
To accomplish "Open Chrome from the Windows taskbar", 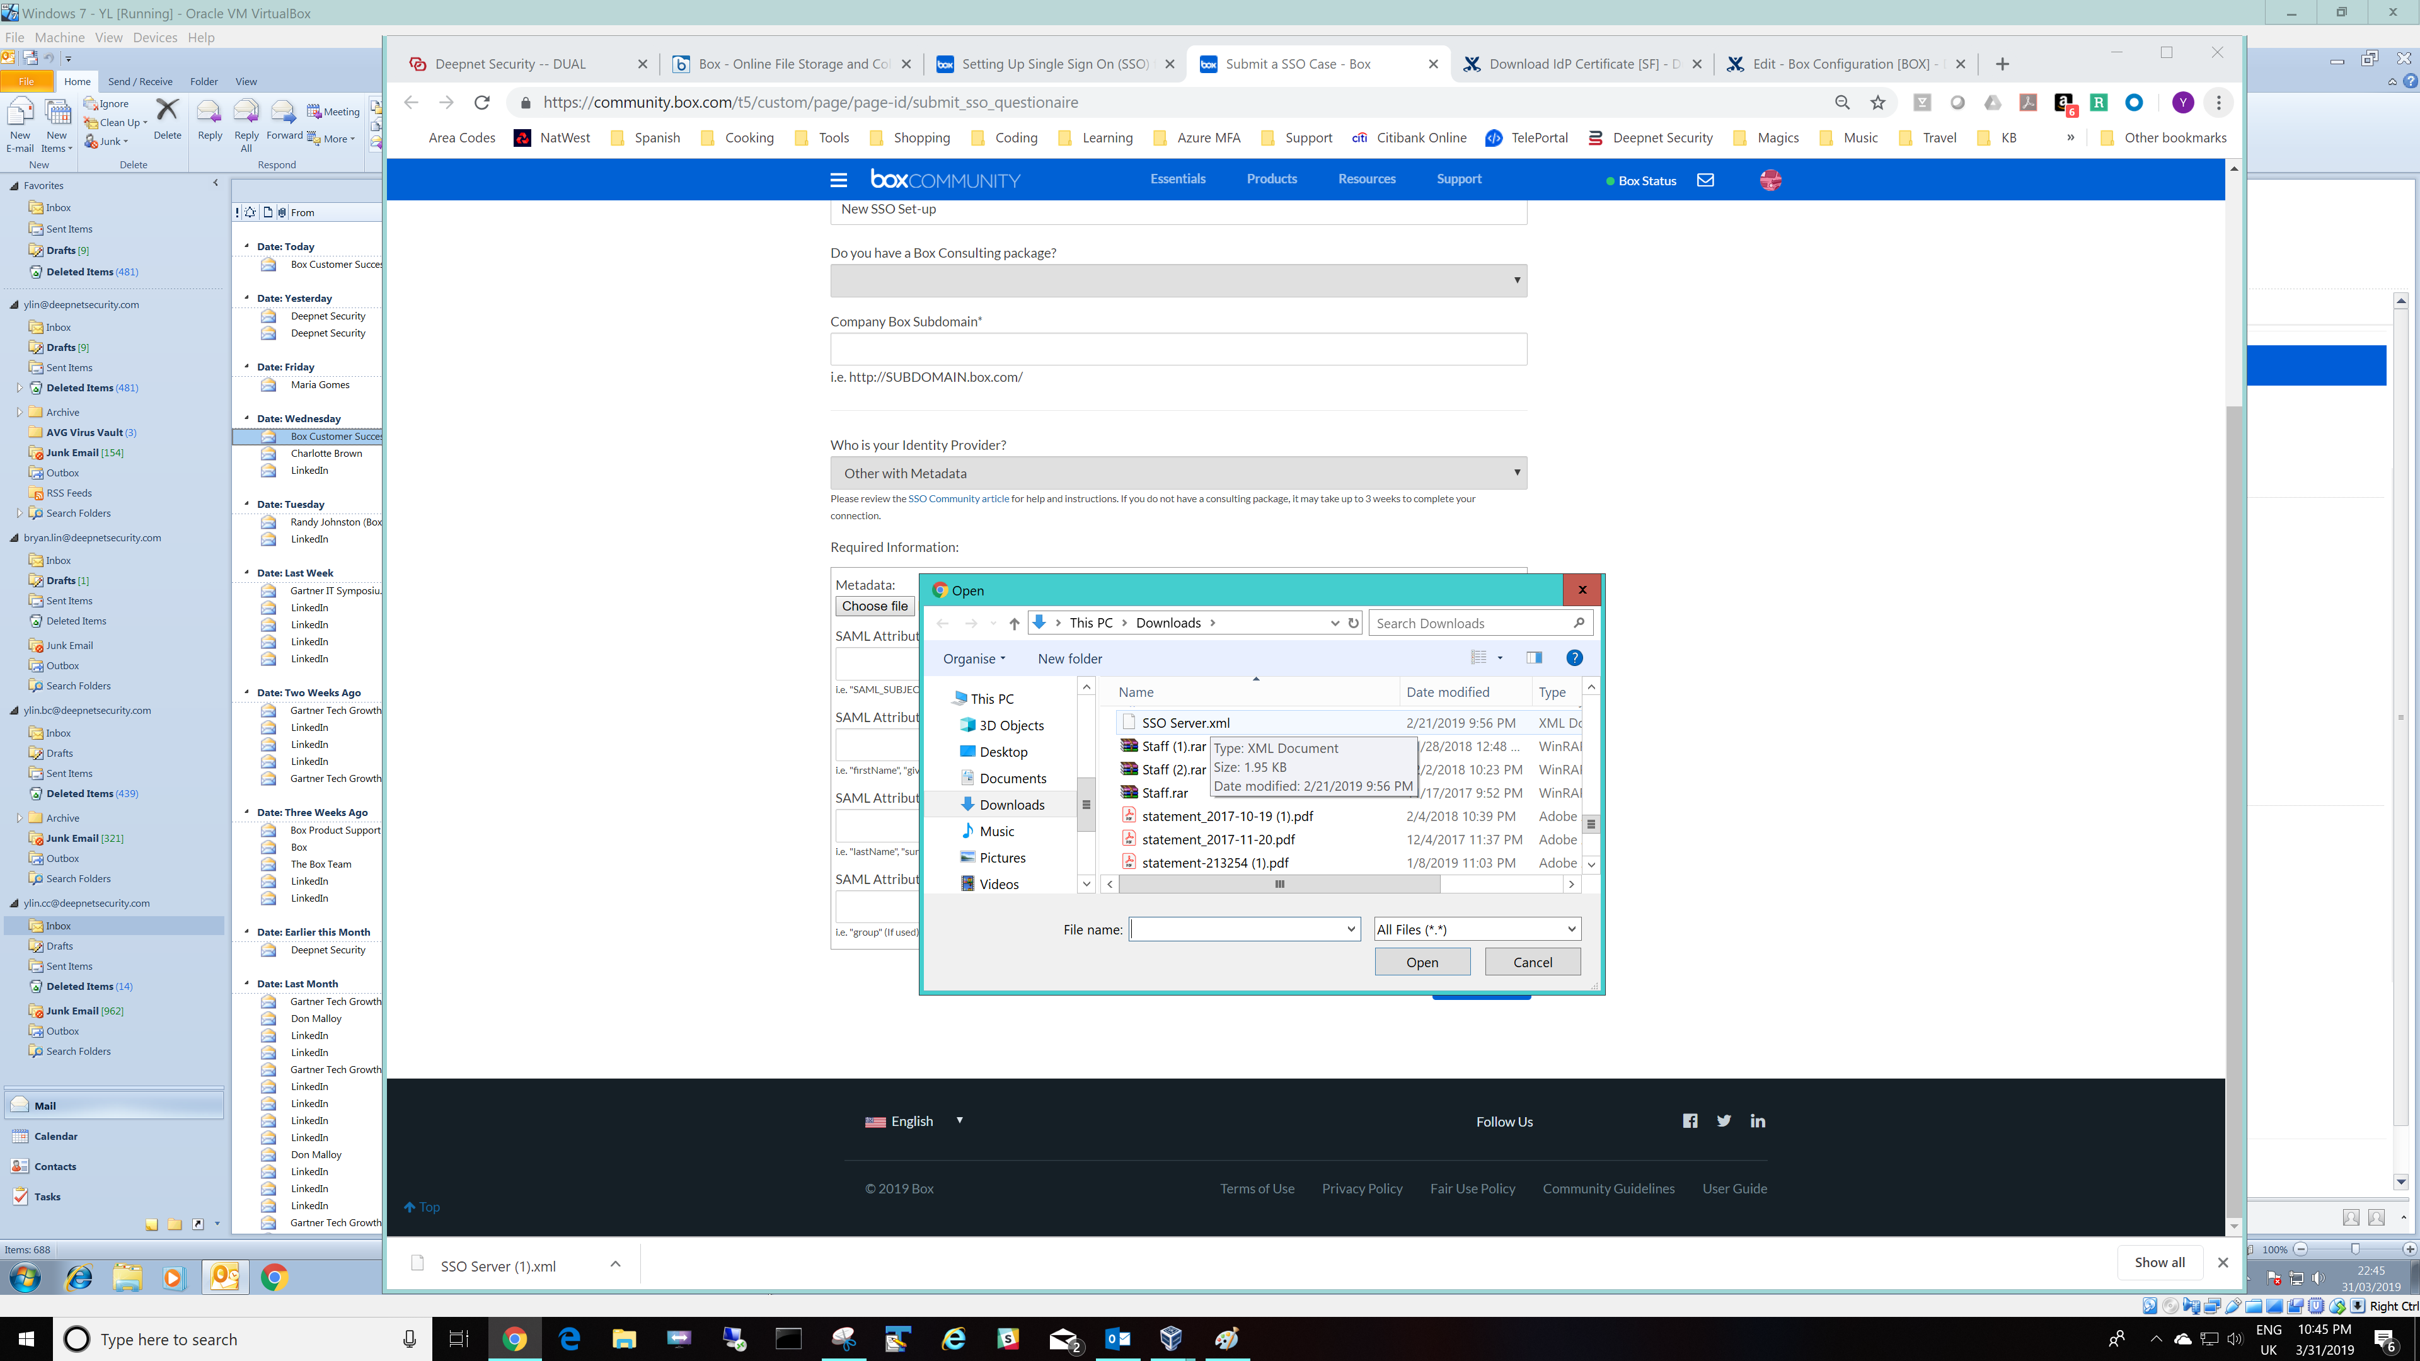I will [514, 1338].
